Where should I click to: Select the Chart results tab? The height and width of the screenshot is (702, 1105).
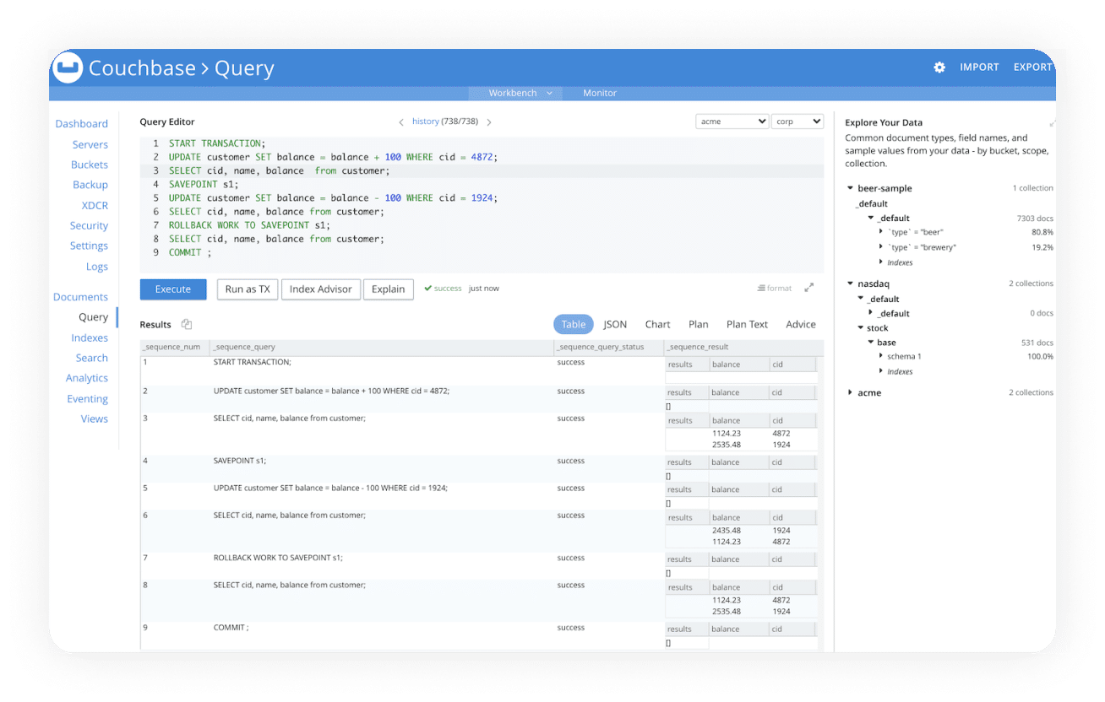pos(657,324)
